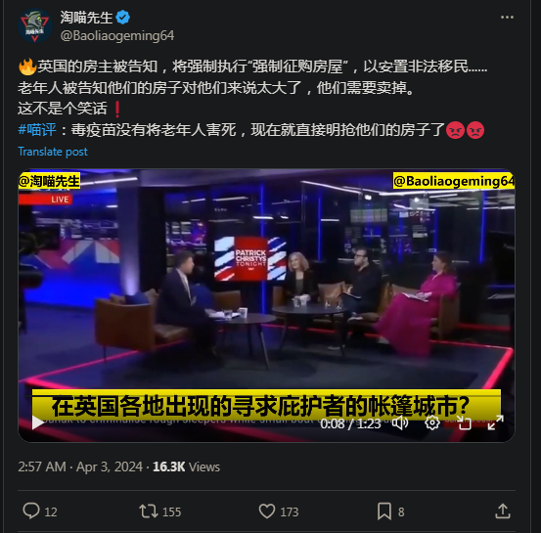
Task: Click the @Baoliaogeming64 handle
Action: pyautogui.click(x=117, y=35)
